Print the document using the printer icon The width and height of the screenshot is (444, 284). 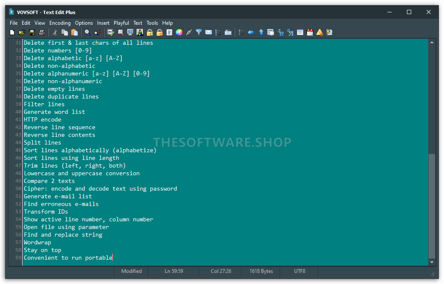(42, 32)
